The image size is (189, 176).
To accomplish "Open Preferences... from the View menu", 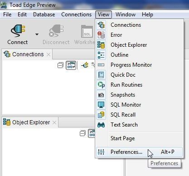I will click(x=139, y=152).
